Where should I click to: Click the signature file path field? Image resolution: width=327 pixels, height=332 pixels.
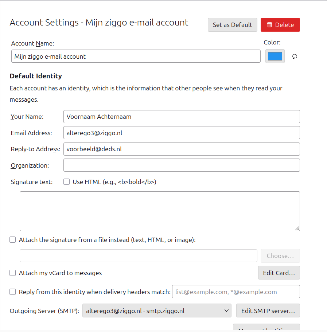[x=139, y=256]
